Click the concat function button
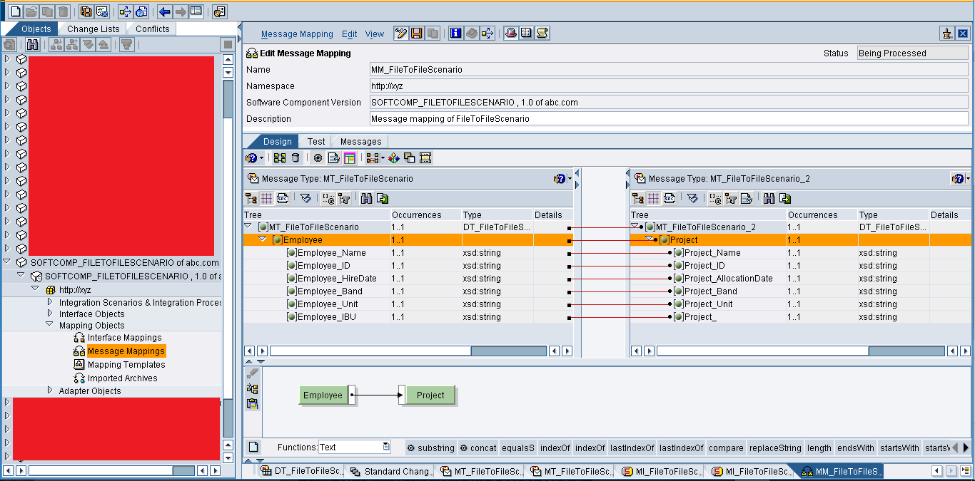Viewport: 975px width, 481px height. pos(478,448)
